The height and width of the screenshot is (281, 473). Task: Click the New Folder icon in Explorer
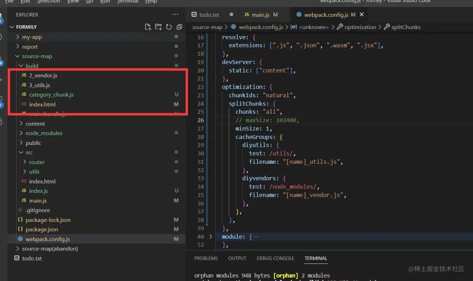tap(159, 27)
